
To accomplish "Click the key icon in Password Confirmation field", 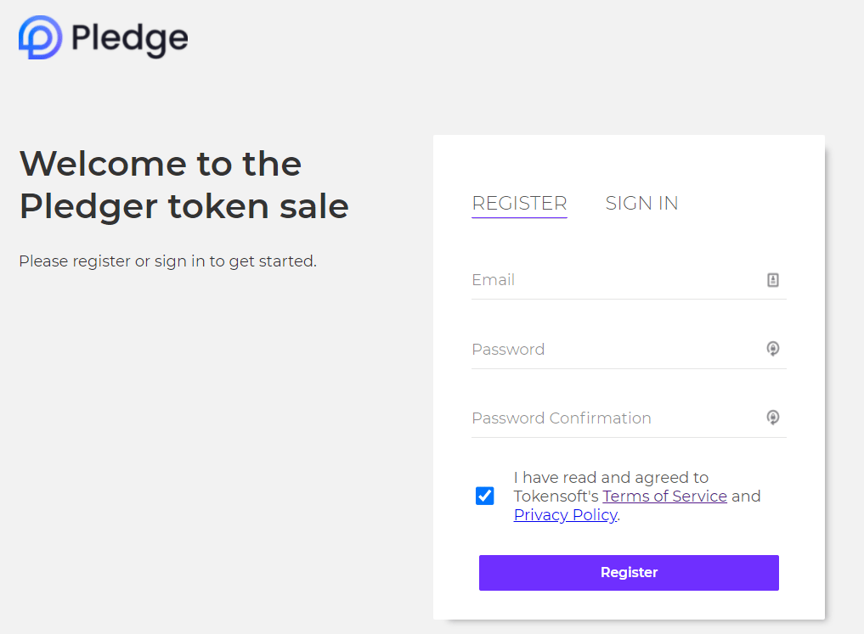I will tap(773, 418).
